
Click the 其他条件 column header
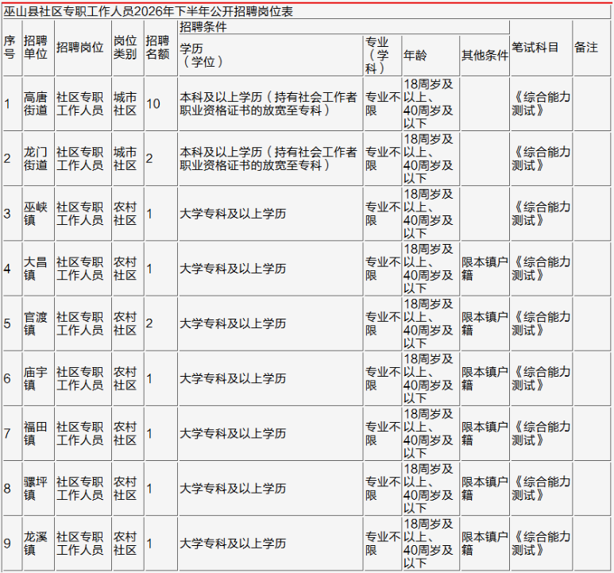click(x=485, y=55)
